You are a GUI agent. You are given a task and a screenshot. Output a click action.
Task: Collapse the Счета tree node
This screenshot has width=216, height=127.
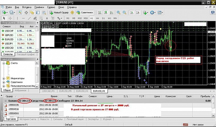pos(4,63)
